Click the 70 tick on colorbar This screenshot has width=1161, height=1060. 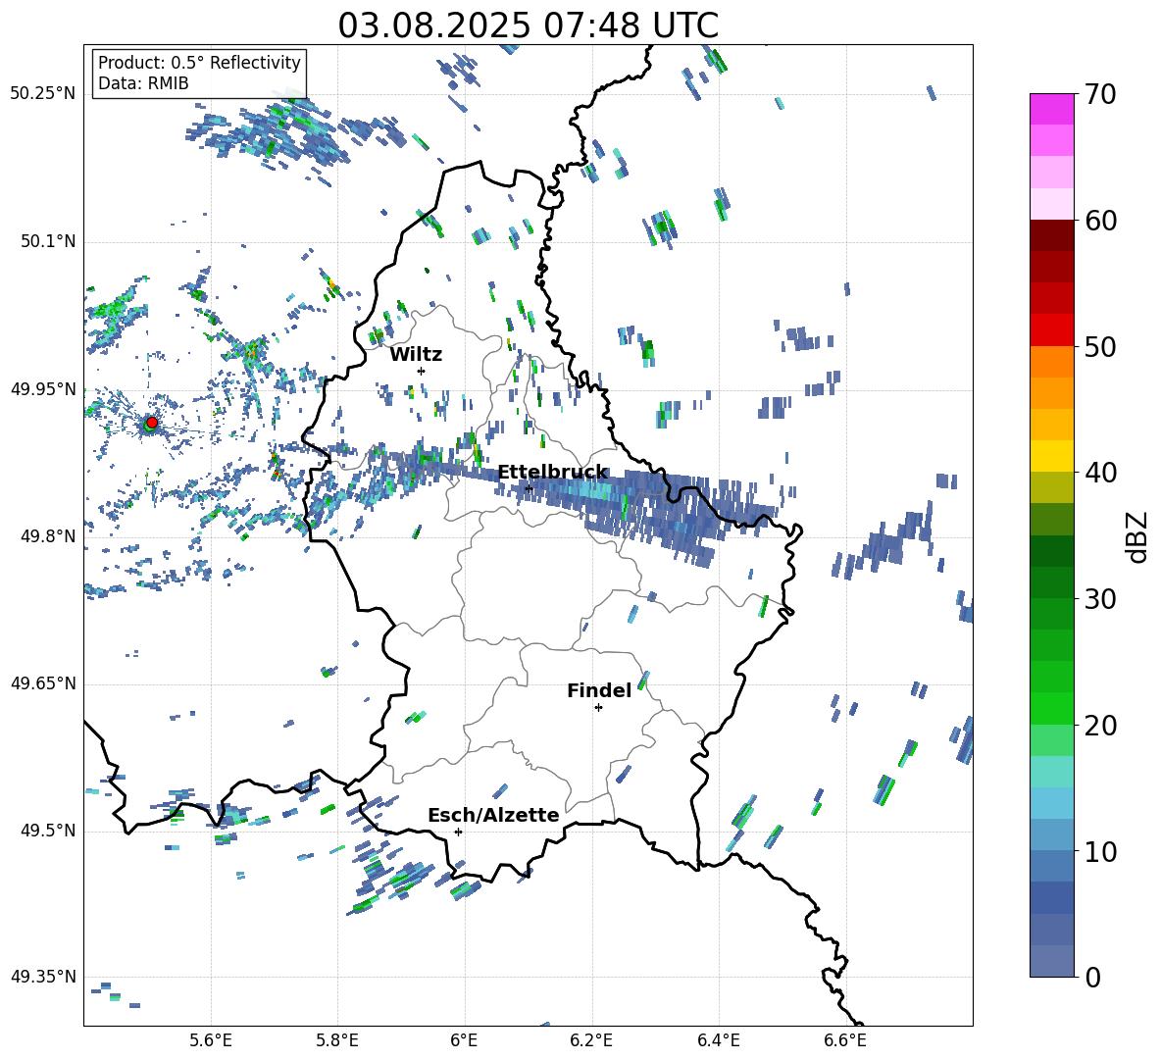click(x=1100, y=94)
